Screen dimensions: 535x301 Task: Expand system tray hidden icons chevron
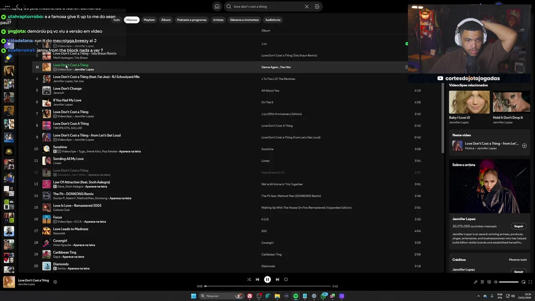479,296
